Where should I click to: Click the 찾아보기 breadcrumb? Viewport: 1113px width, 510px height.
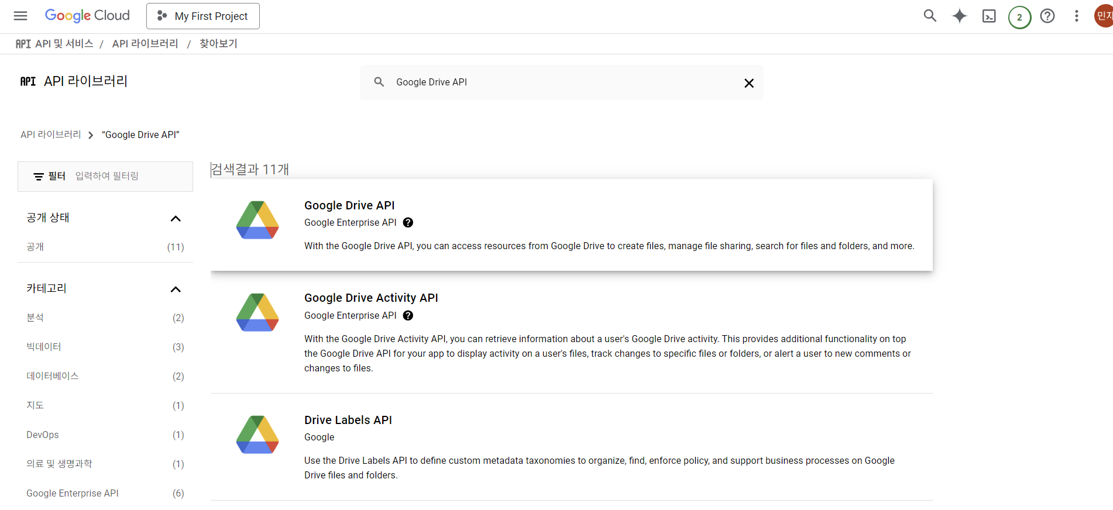coord(218,44)
